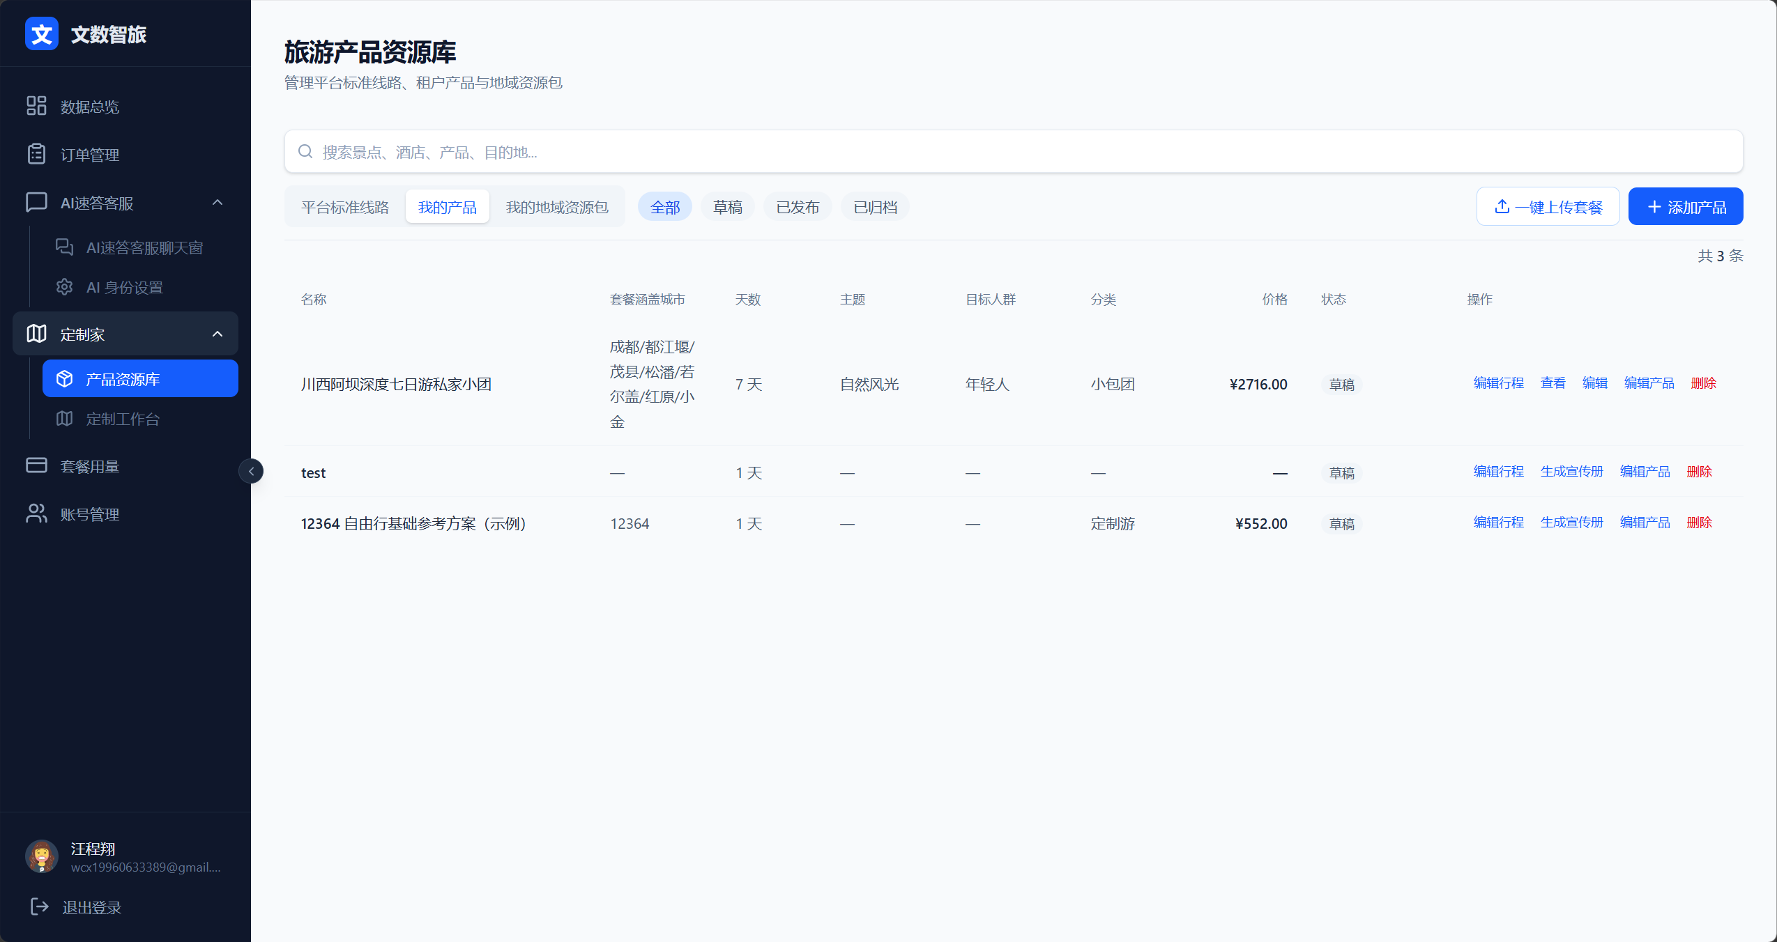Switch to 我的地域资源包 tab
Viewport: 1777px width, 942px height.
557,207
